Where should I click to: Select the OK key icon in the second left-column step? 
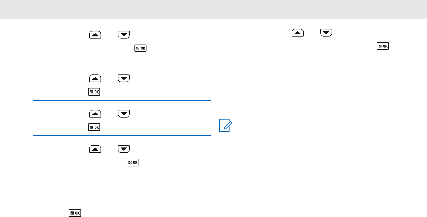click(94, 92)
